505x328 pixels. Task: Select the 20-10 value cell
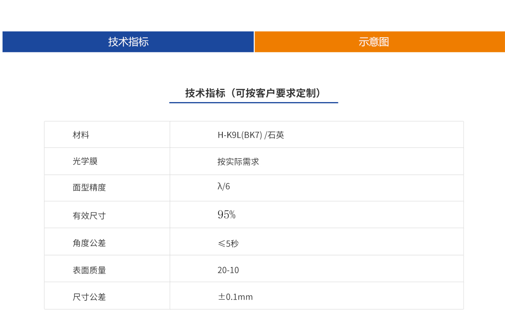228,270
